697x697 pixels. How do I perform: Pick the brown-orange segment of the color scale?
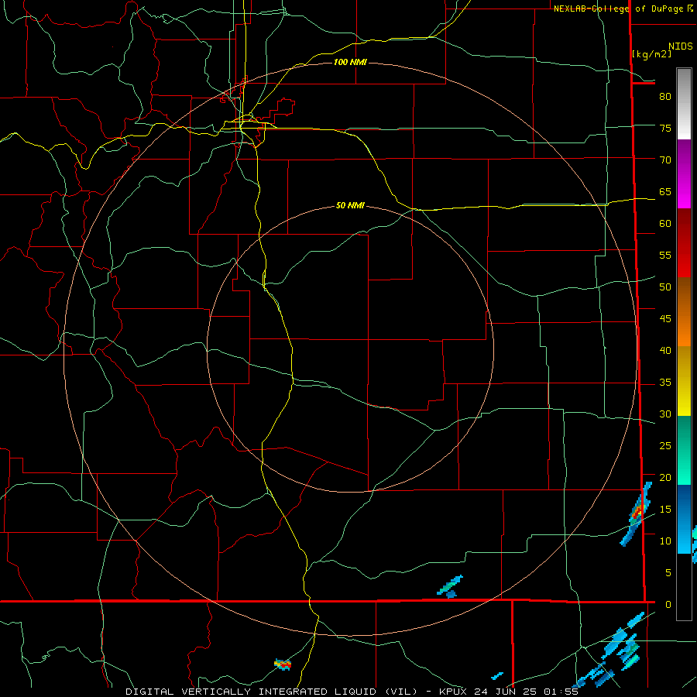(684, 311)
